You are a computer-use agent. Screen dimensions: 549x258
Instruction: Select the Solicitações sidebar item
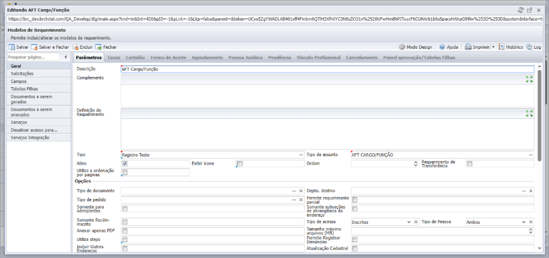tap(39, 74)
